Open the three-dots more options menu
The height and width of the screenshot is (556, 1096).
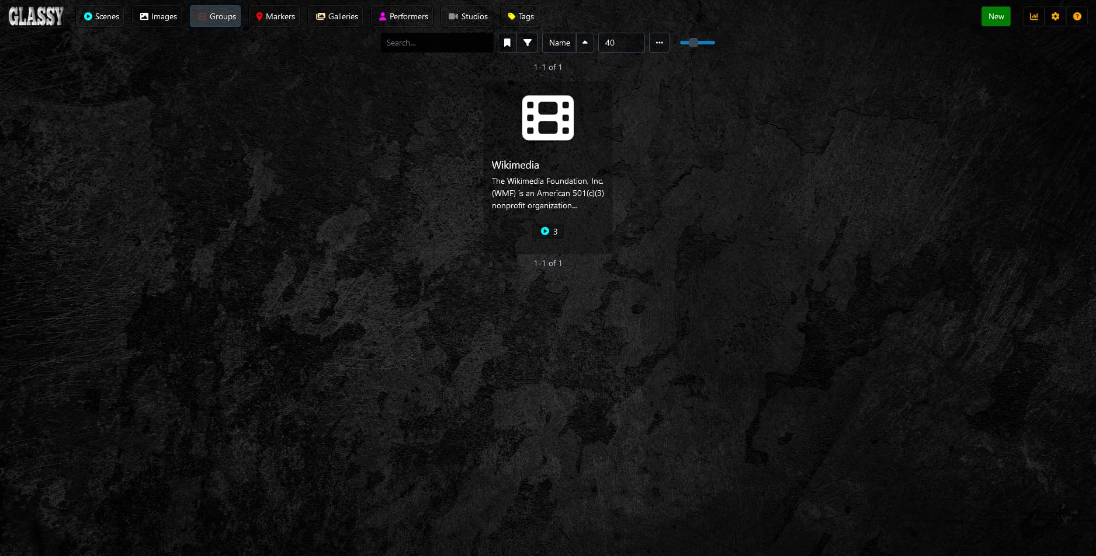(x=659, y=43)
